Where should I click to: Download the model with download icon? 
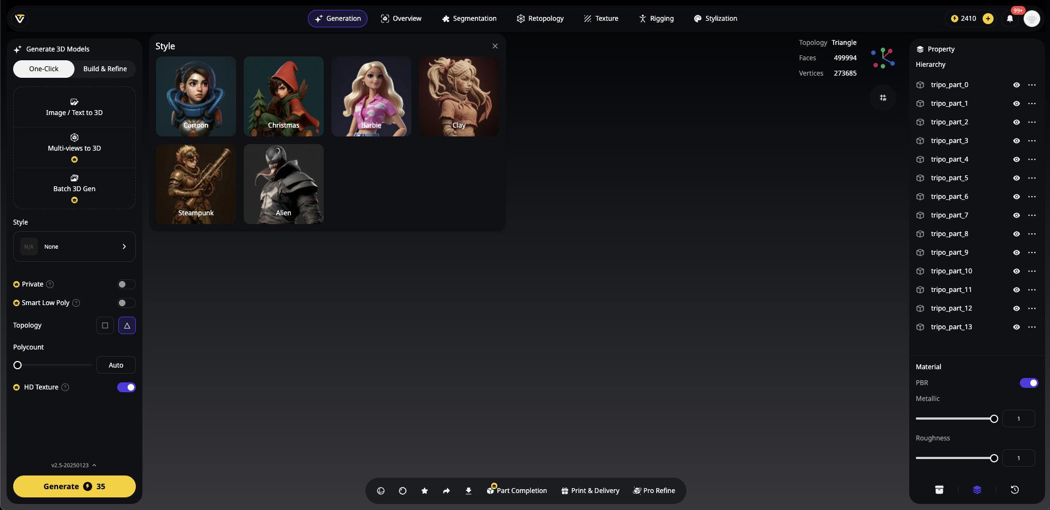coord(468,491)
